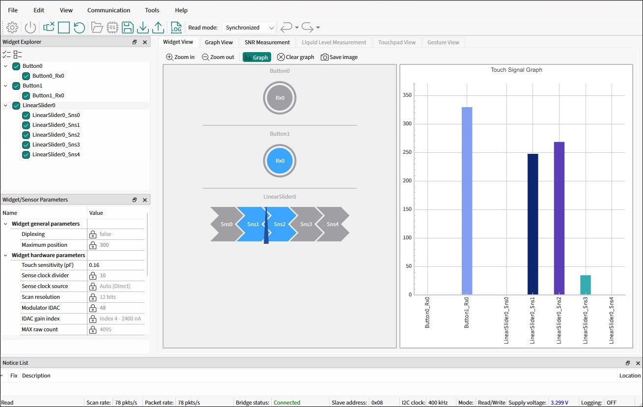Click the LOG file toolbar icon

coord(176,28)
